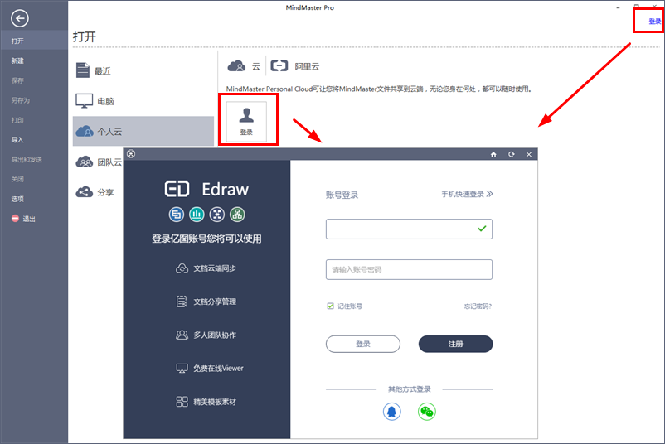Click the 登录亿图账号您将可以使用 text
The width and height of the screenshot is (665, 444).
coord(206,239)
